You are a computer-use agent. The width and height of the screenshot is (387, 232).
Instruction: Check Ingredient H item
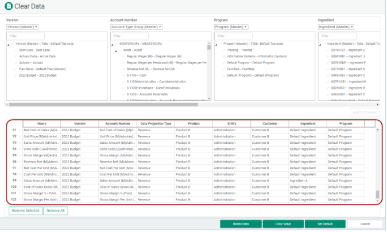click(328, 50)
